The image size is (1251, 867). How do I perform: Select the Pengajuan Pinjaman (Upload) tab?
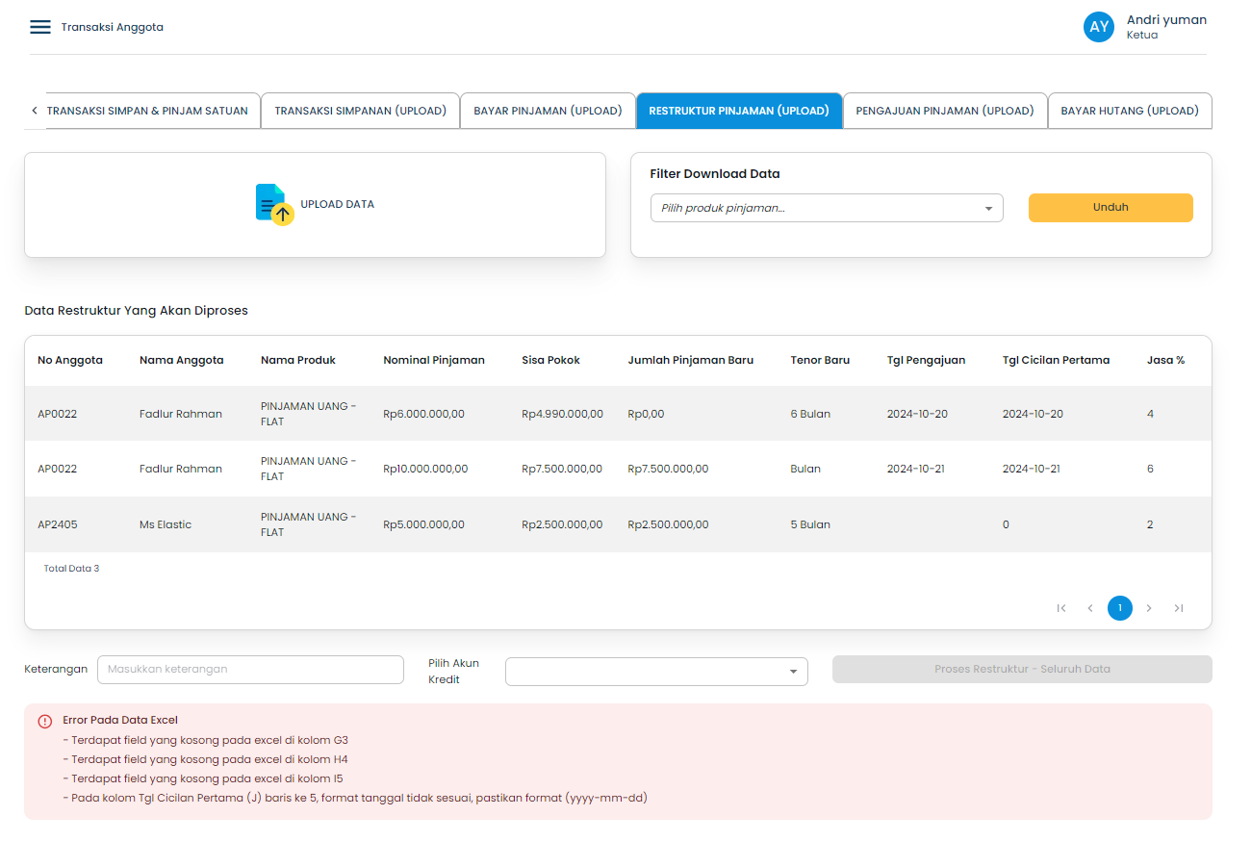944,111
